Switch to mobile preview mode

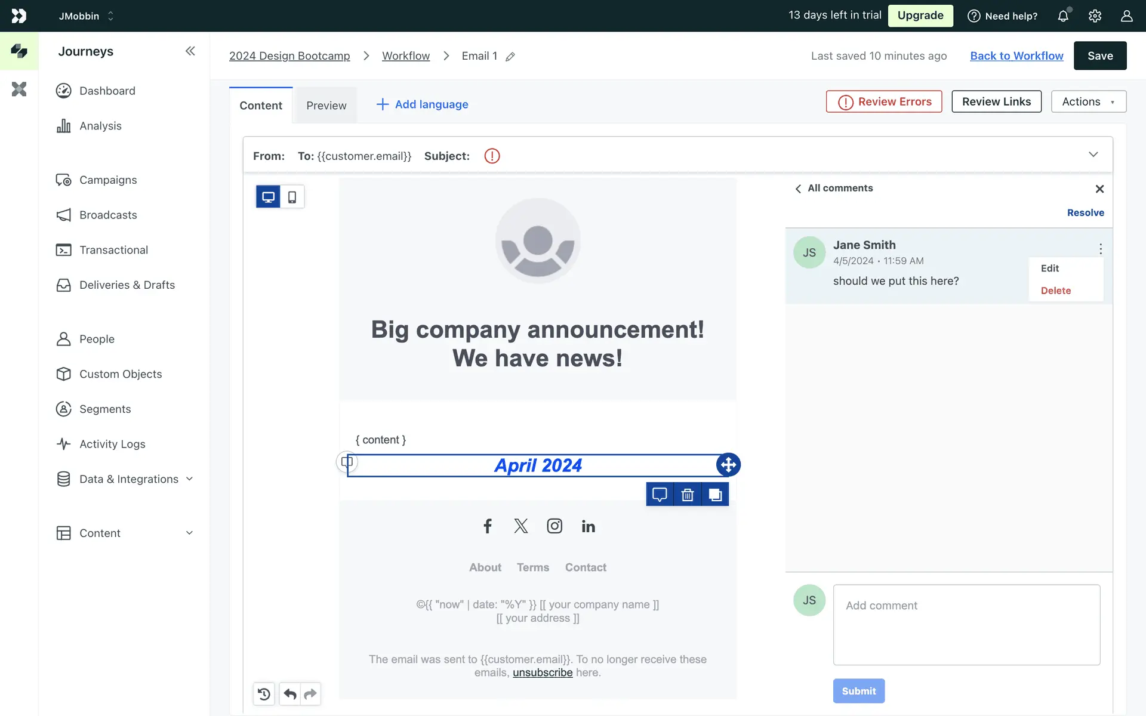click(292, 197)
